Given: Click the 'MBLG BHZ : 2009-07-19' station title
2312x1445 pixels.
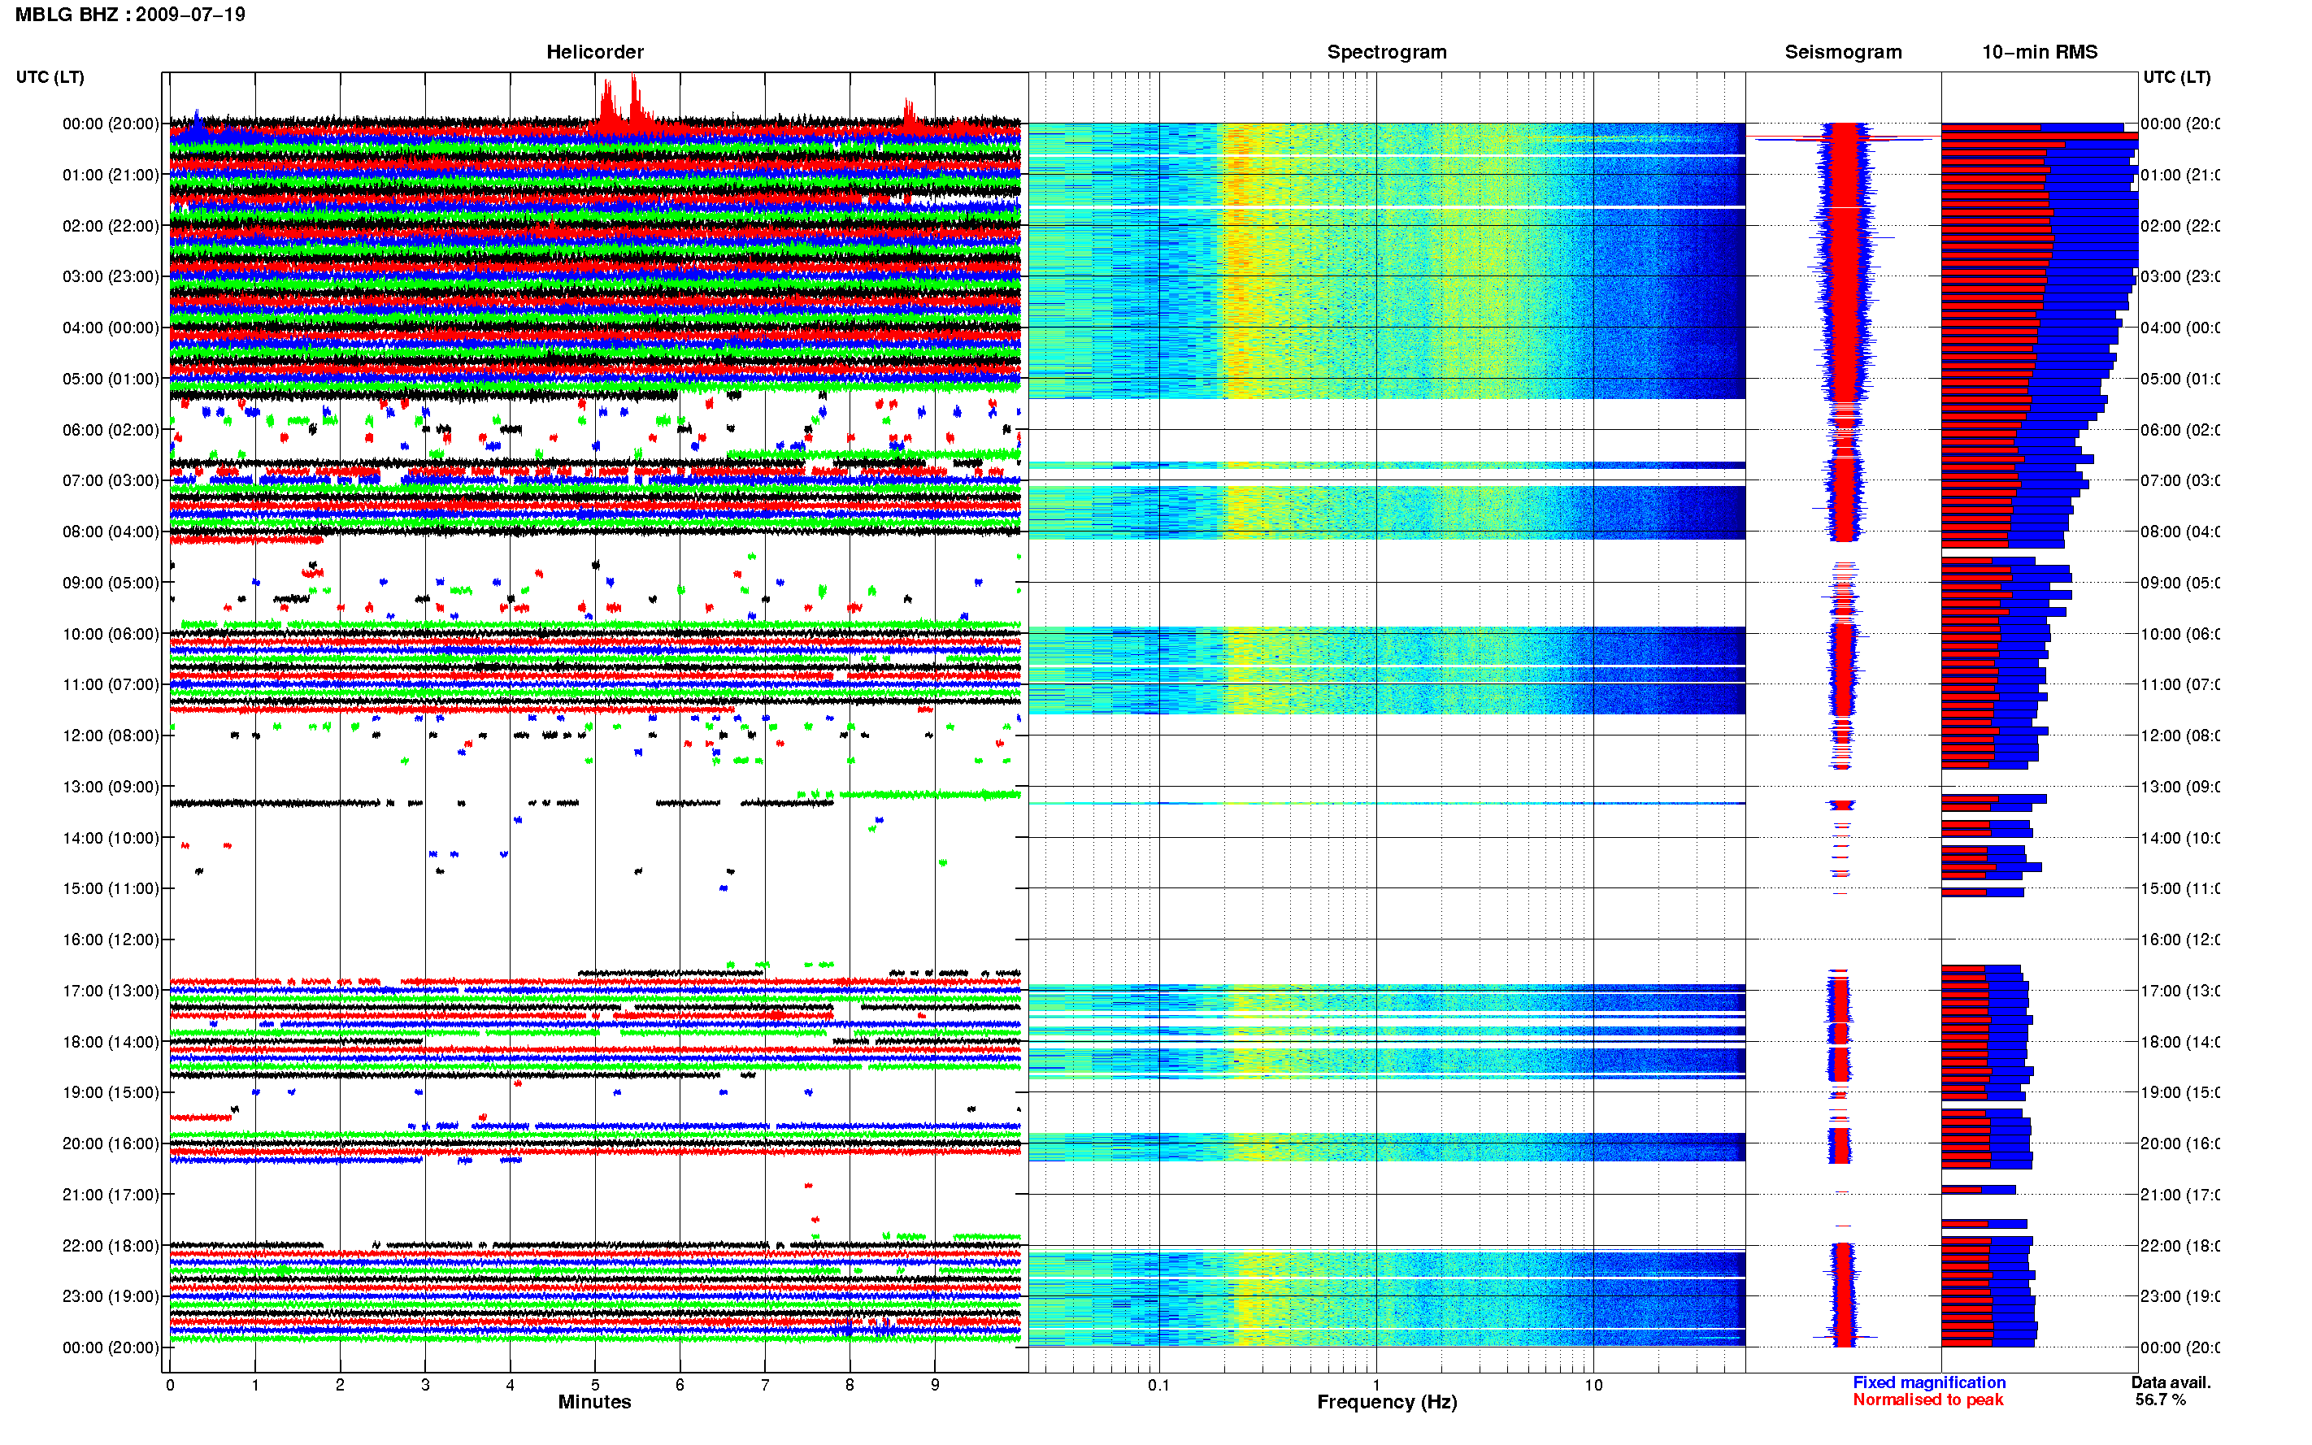Looking at the screenshot, I should click(x=130, y=15).
